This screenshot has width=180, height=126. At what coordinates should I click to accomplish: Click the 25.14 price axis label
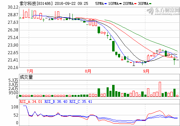coord(13,38)
